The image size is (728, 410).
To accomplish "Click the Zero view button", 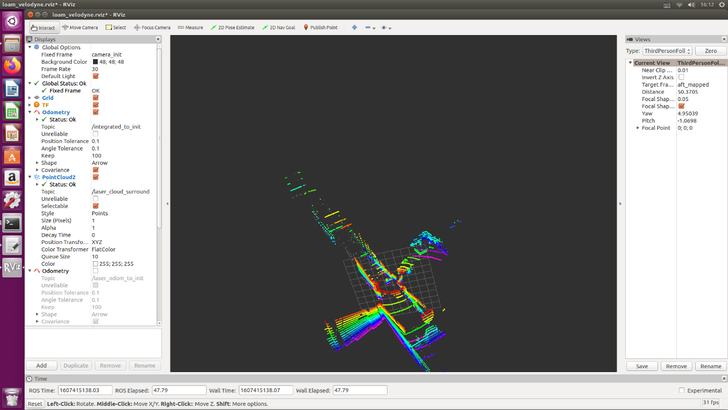I will tap(710, 51).
